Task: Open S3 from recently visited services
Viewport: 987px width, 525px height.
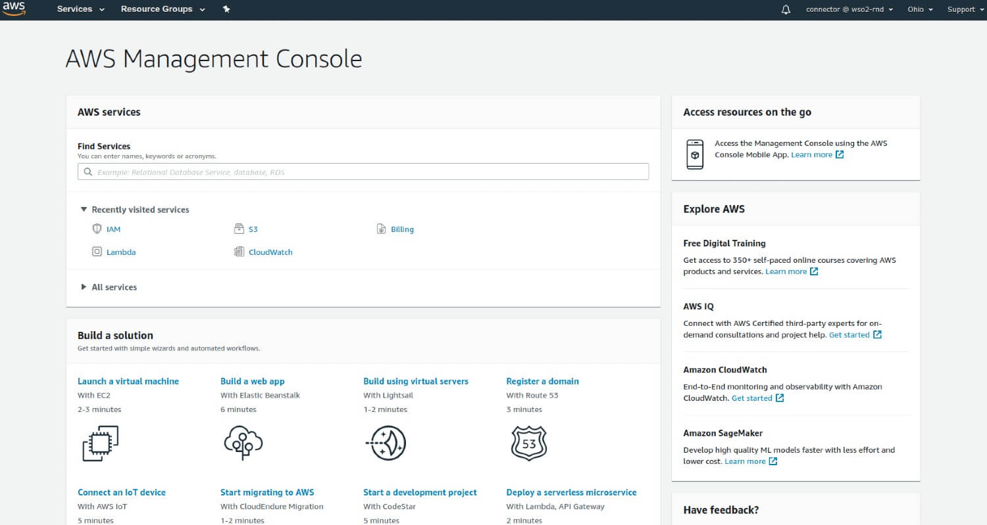Action: (253, 229)
